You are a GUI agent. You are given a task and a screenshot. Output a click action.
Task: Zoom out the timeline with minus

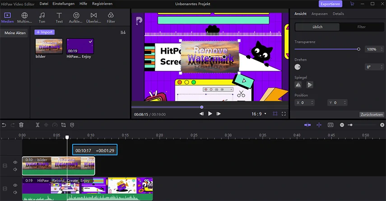pyautogui.click(x=342, y=125)
